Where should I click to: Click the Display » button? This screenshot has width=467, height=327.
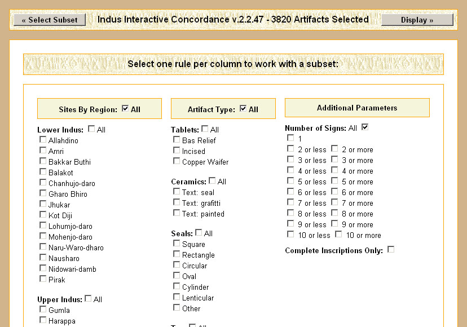pos(417,20)
